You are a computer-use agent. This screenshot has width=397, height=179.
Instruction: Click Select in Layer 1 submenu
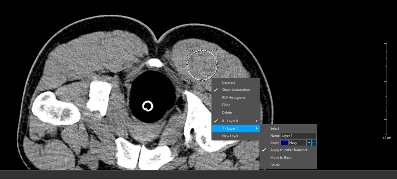275,128
